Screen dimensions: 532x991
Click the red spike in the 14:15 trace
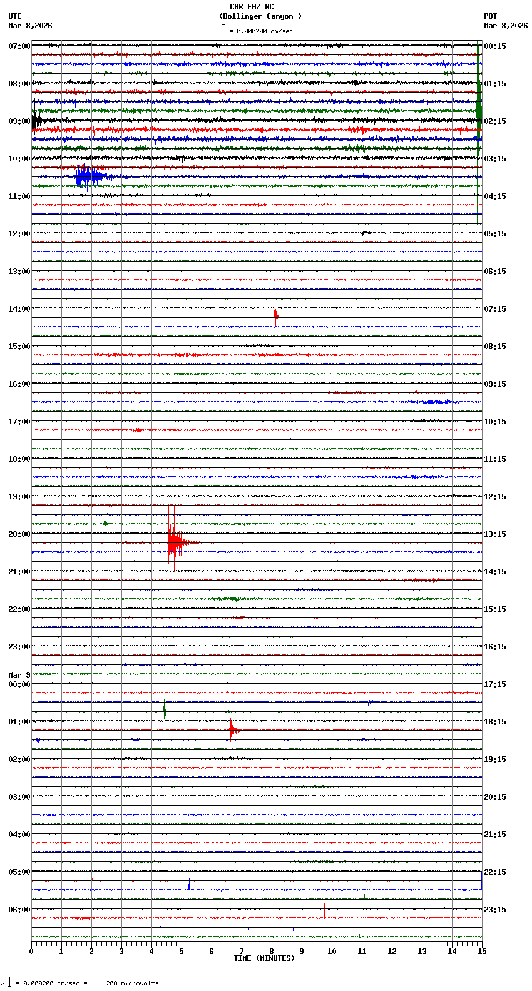pyautogui.click(x=275, y=316)
